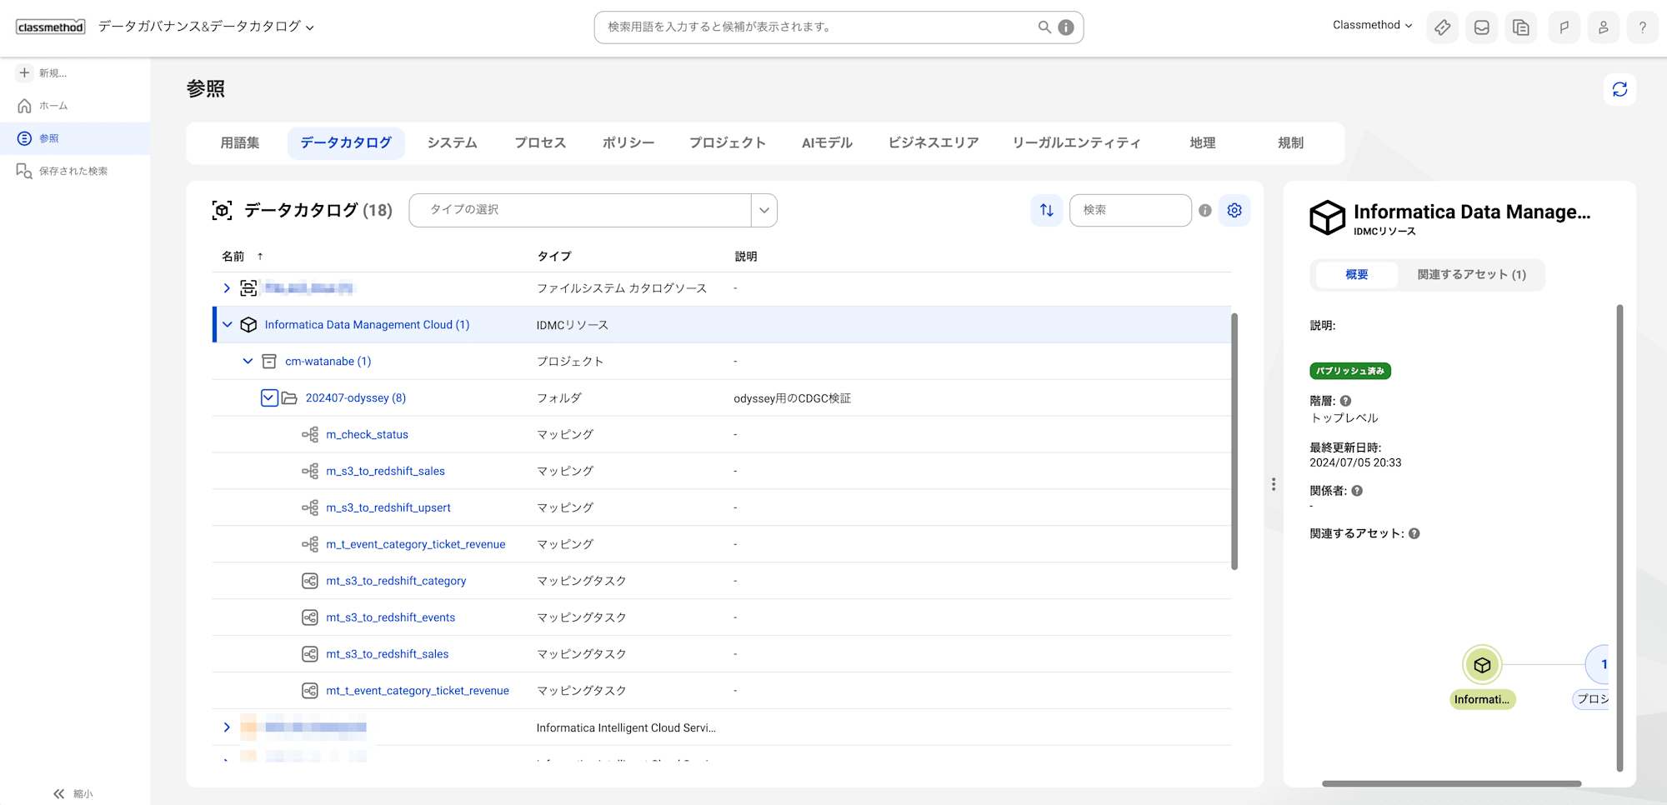Screen dimensions: 1667x805
Task: Open mt_t_event_category_ticket_revenue task link
Action: [x=418, y=691]
